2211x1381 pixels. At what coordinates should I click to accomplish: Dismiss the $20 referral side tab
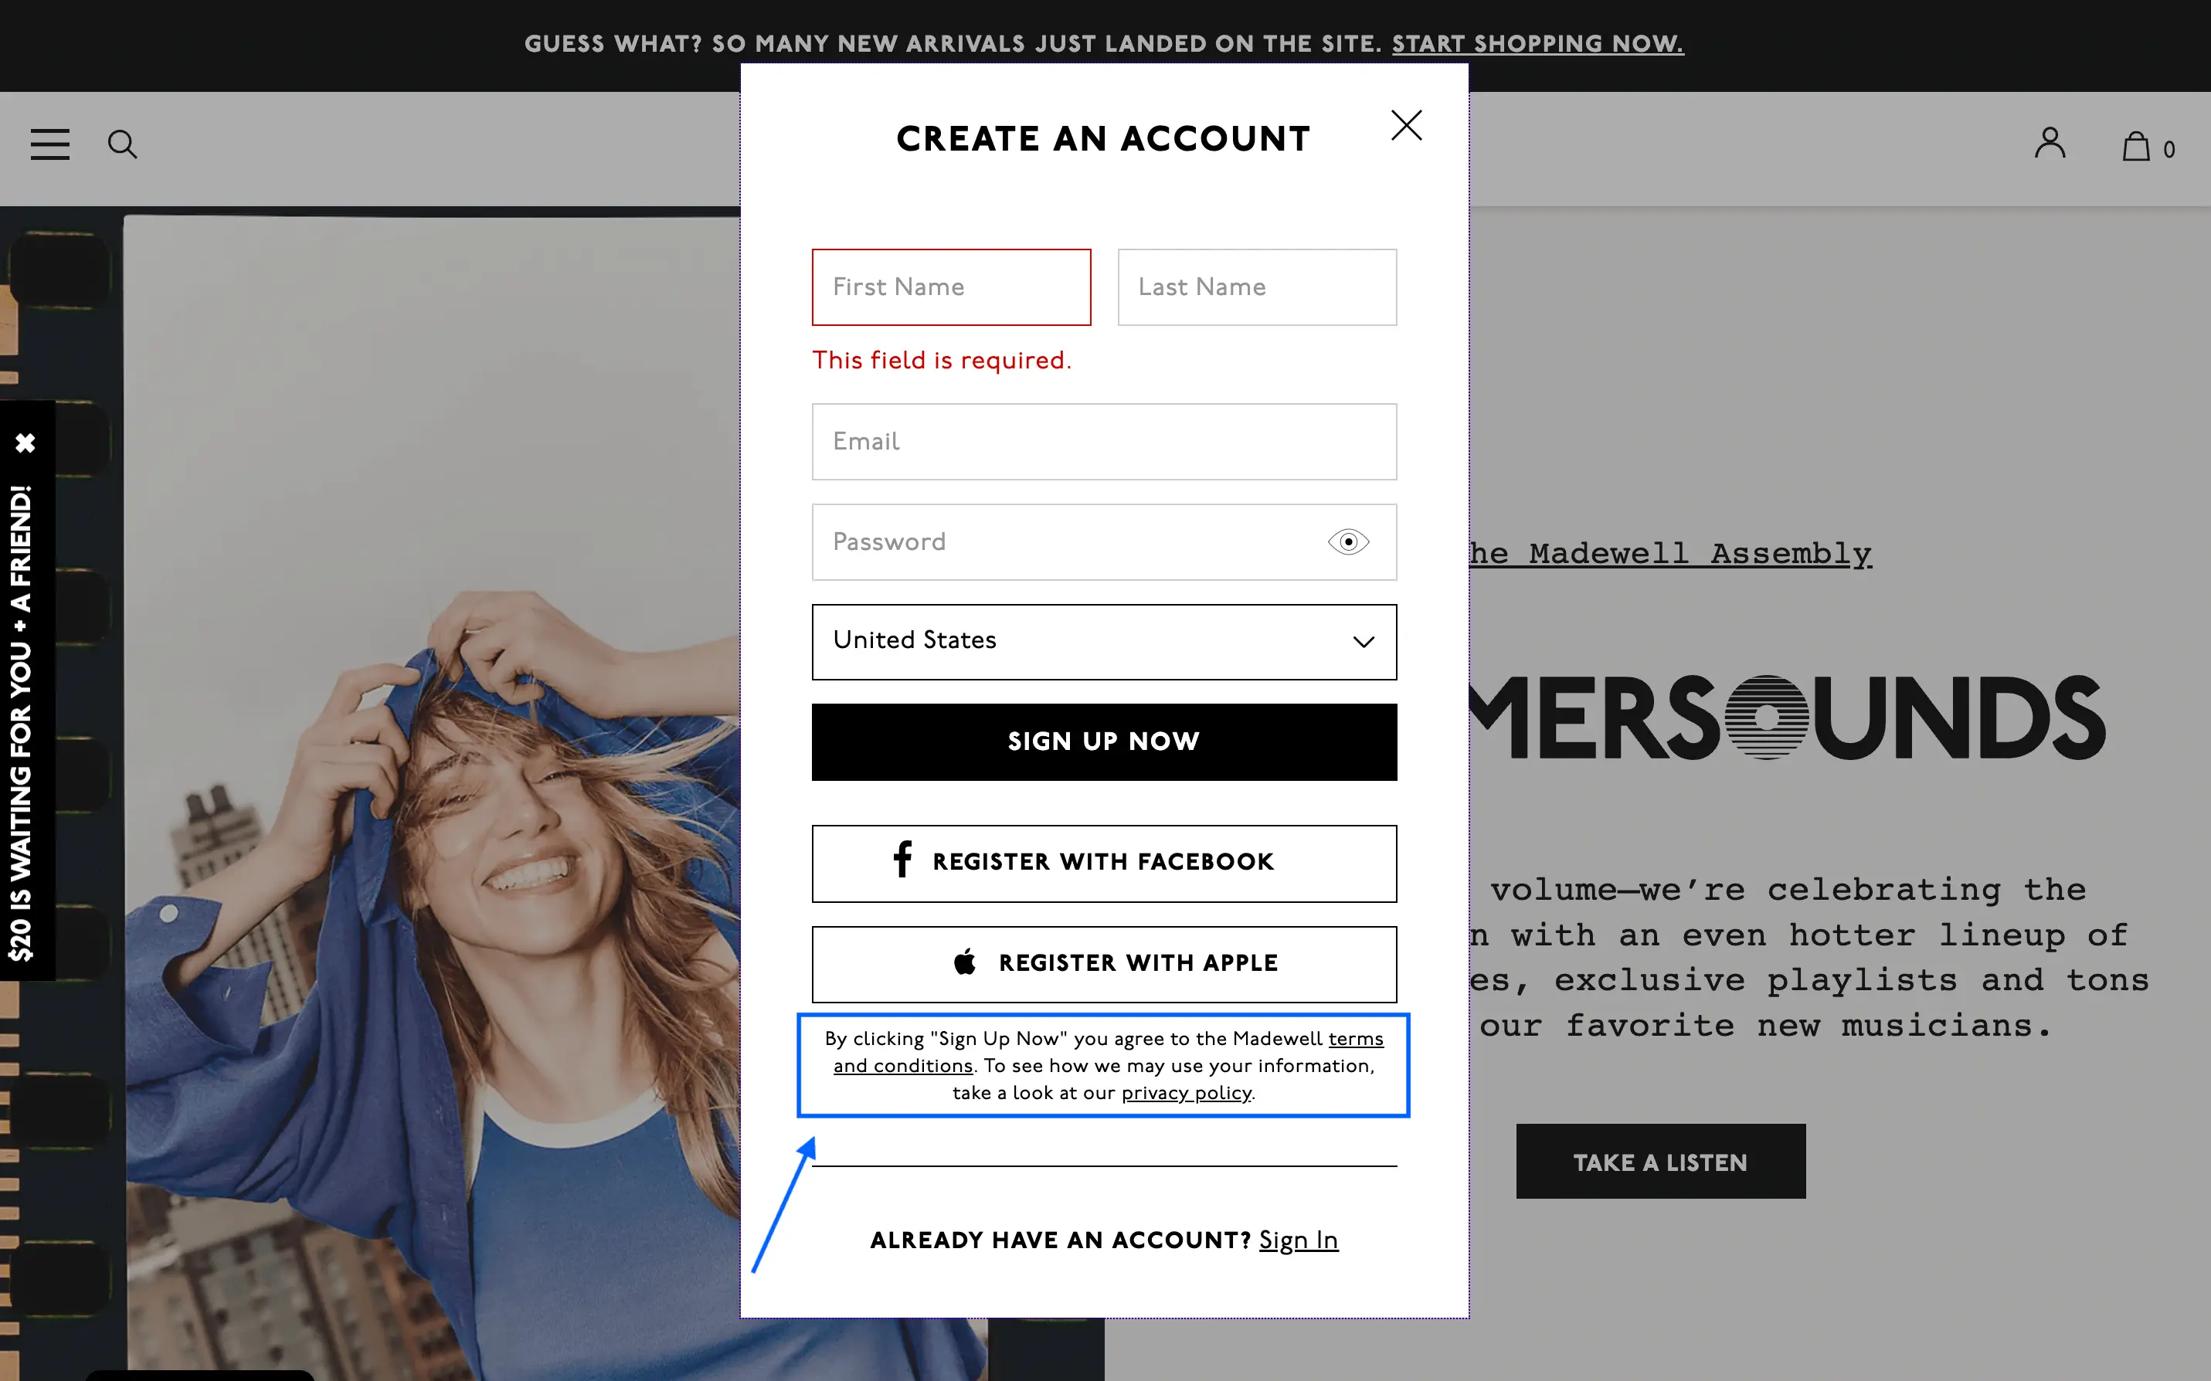coord(25,443)
